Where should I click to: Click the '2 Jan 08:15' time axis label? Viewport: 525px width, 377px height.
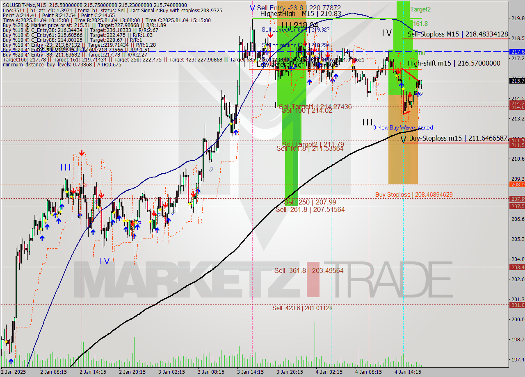tap(53, 372)
